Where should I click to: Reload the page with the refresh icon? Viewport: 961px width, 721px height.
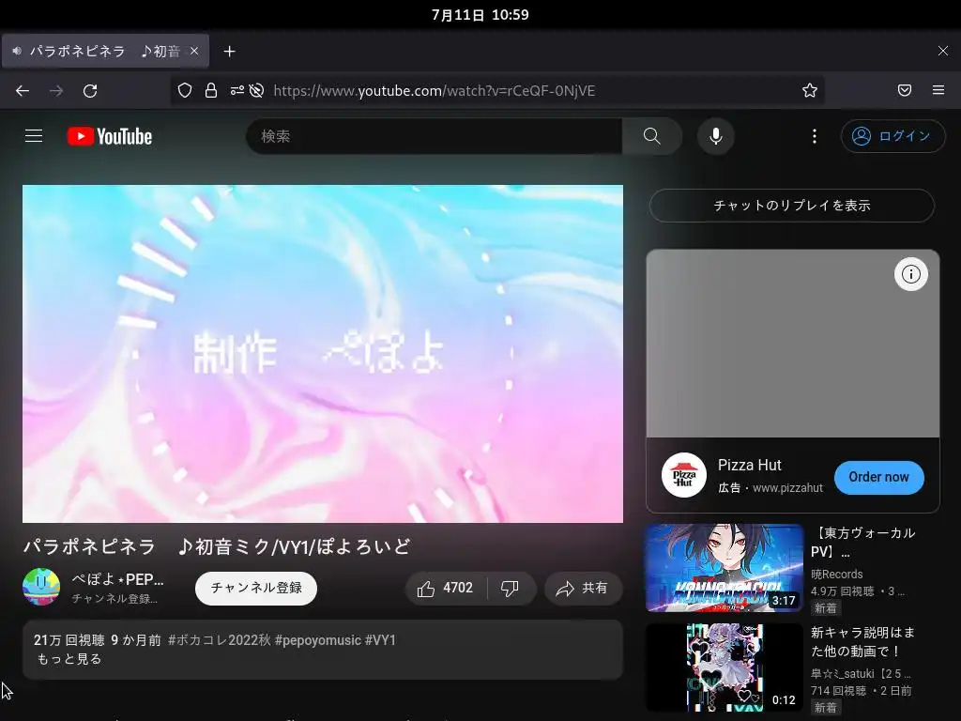tap(90, 91)
